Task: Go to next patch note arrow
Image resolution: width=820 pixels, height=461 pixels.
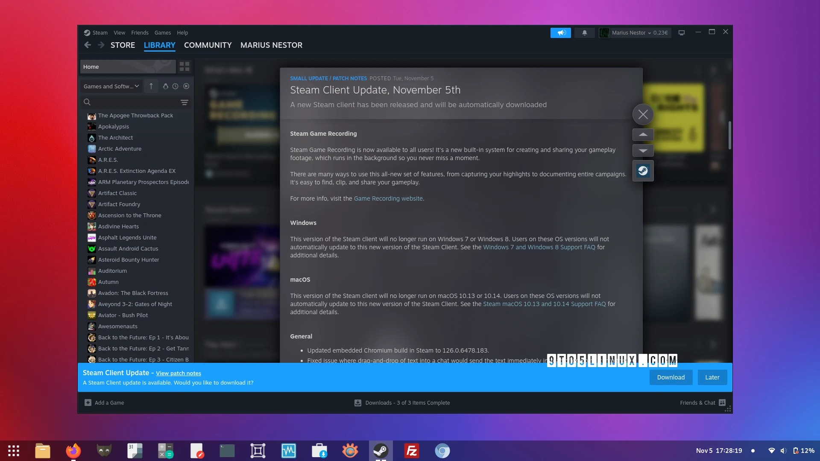Action: pos(643,151)
